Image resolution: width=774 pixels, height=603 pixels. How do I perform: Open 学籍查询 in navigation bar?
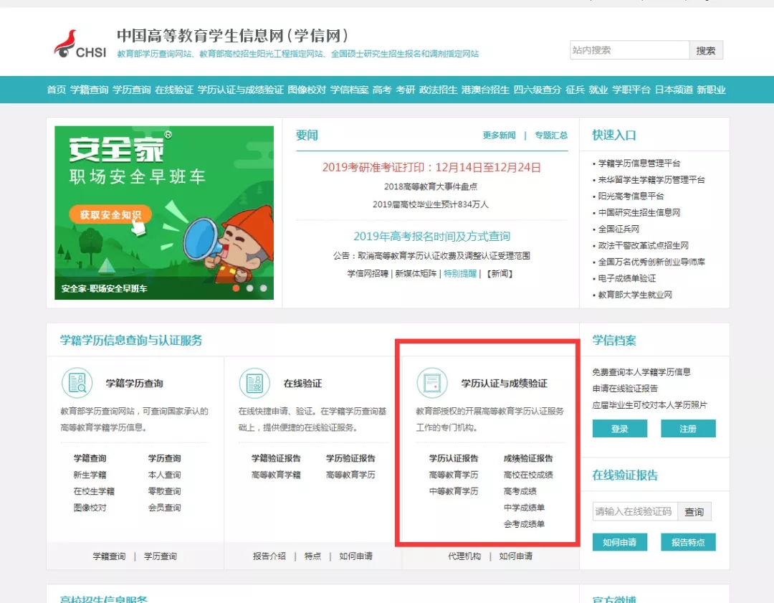coord(90,90)
